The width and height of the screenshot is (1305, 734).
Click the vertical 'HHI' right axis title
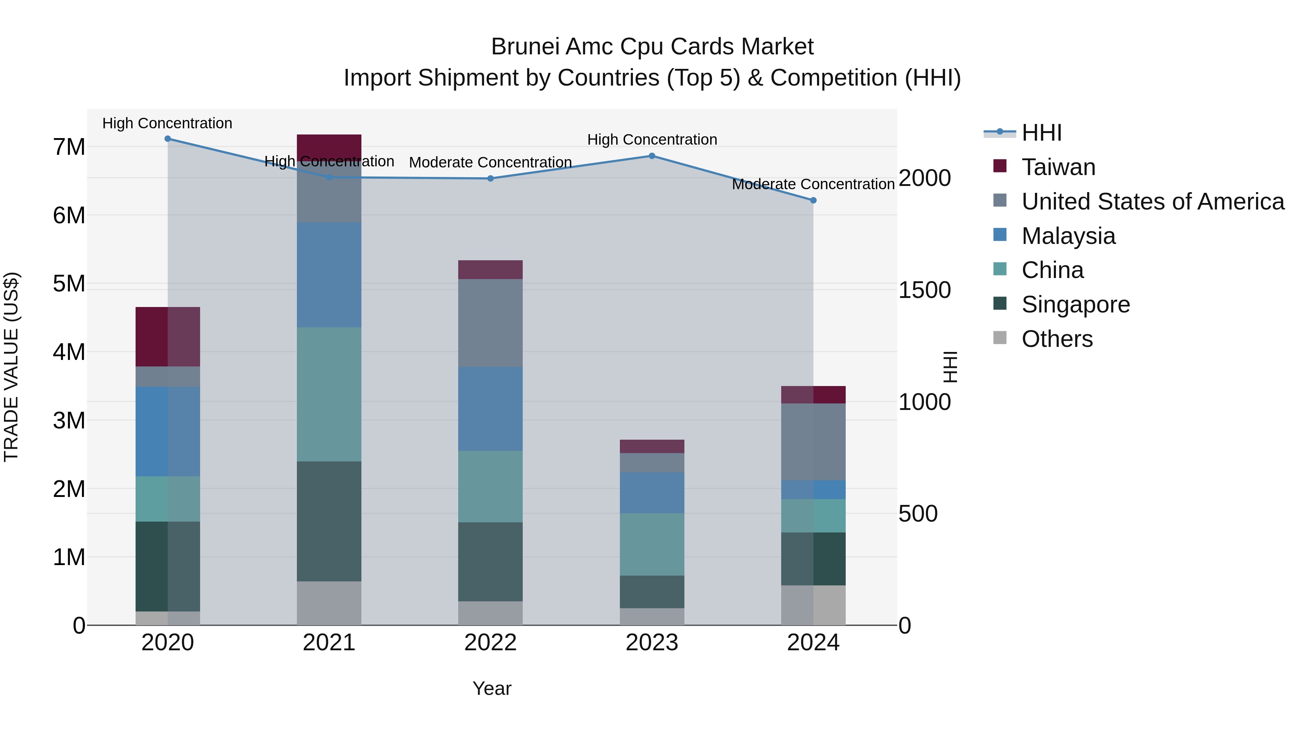point(950,367)
